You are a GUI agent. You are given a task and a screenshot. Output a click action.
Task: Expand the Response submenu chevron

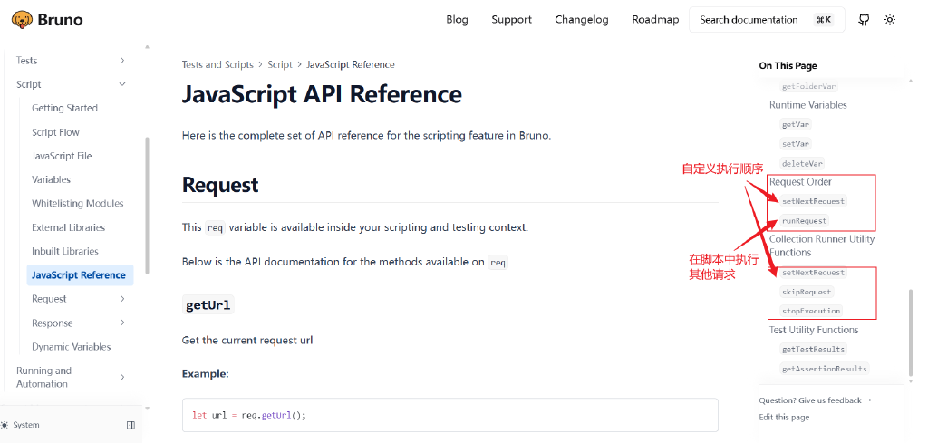pos(122,323)
